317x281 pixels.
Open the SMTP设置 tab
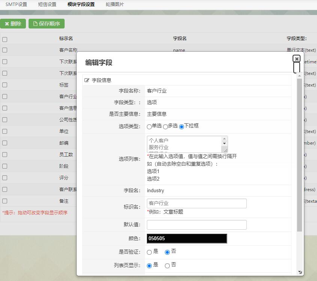(x=16, y=4)
